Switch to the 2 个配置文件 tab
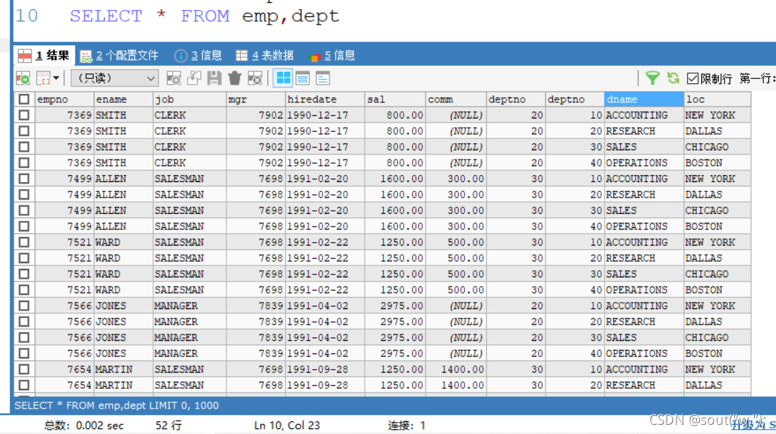This screenshot has height=434, width=776. 119,56
